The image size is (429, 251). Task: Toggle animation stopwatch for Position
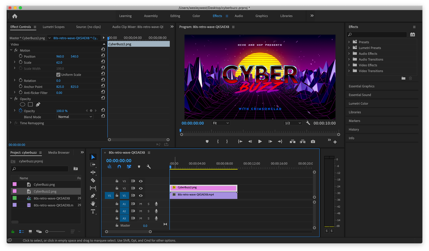[20, 56]
